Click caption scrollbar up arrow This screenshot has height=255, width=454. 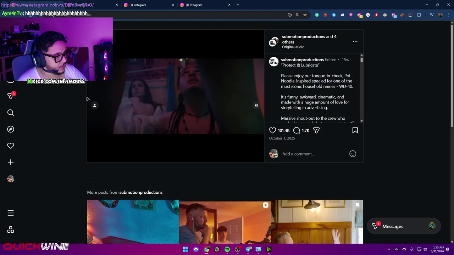pyautogui.click(x=361, y=55)
